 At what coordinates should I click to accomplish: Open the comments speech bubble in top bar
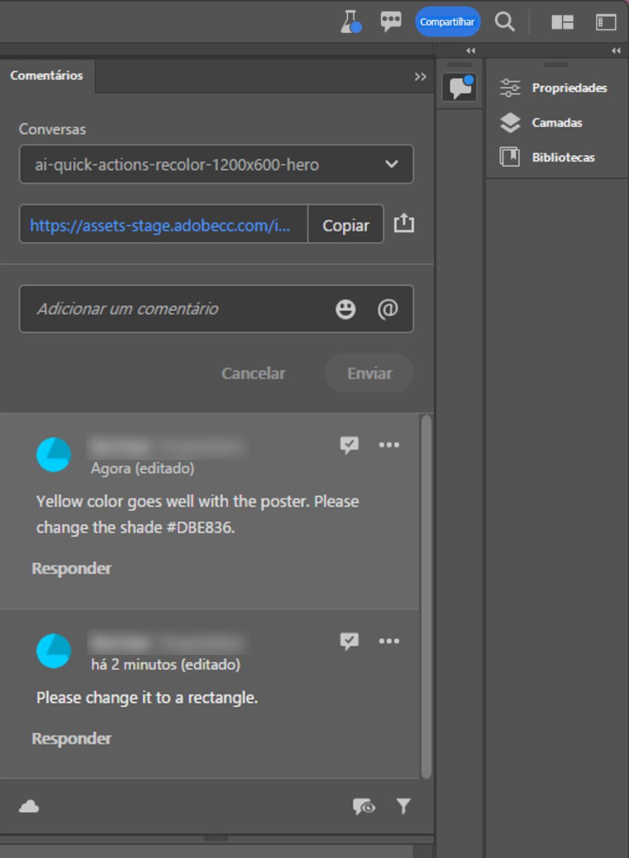coord(391,21)
